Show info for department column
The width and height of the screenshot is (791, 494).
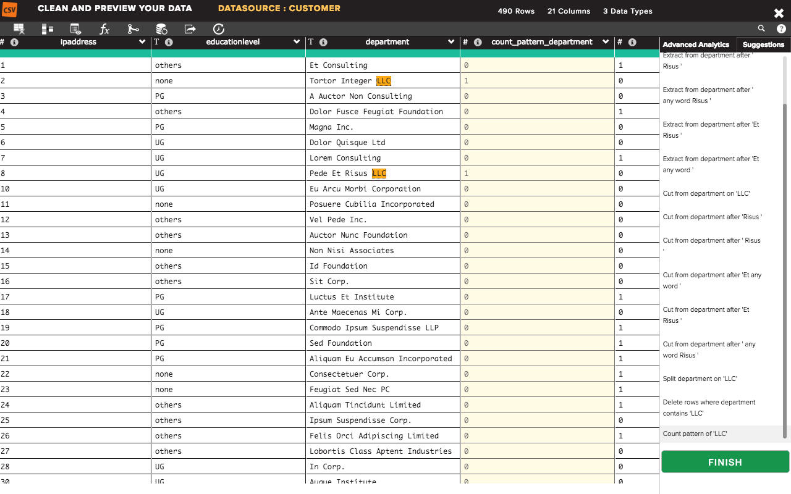click(323, 43)
